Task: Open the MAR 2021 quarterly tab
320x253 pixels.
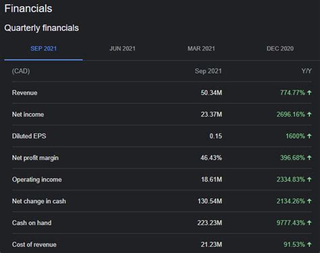Action: tap(201, 49)
